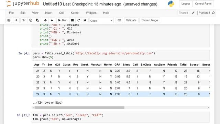
Task: Click the scrollbar right arrow
Action: pyautogui.click(x=208, y=107)
